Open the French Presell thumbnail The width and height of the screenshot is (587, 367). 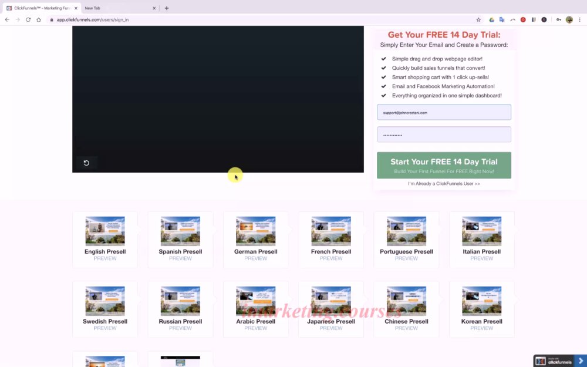click(x=331, y=231)
